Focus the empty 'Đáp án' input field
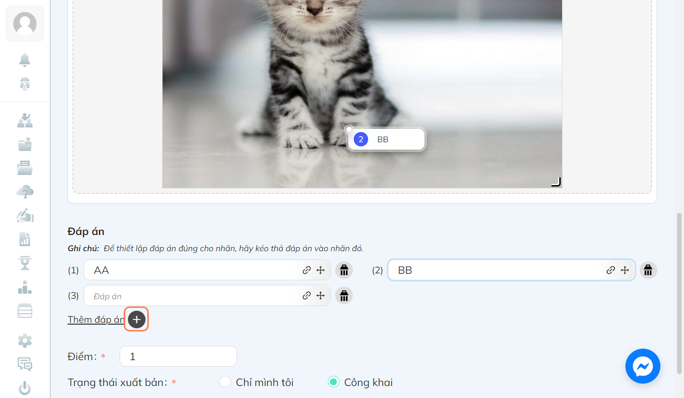 click(x=207, y=295)
